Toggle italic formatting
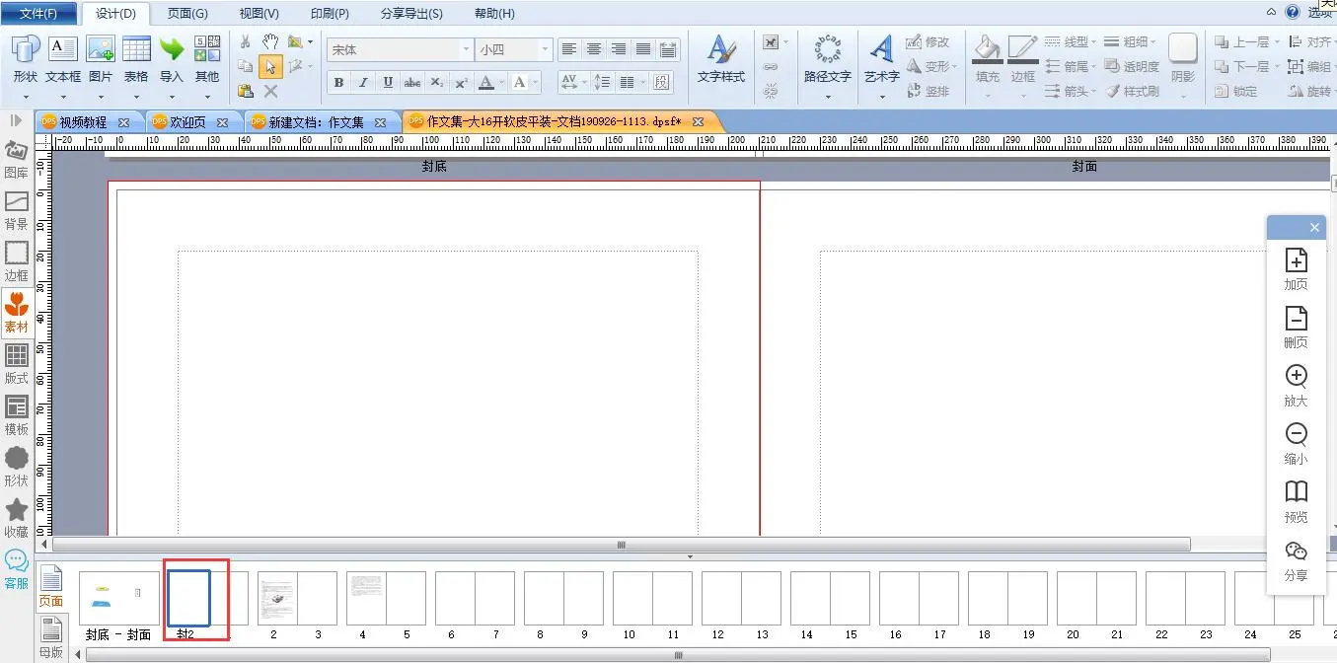 pos(363,83)
